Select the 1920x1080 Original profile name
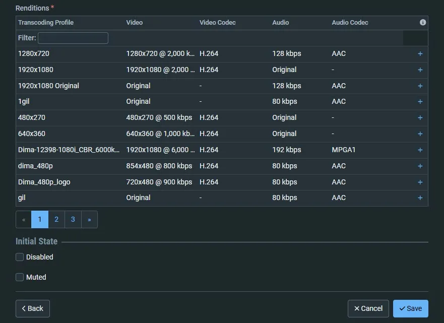 pos(48,86)
